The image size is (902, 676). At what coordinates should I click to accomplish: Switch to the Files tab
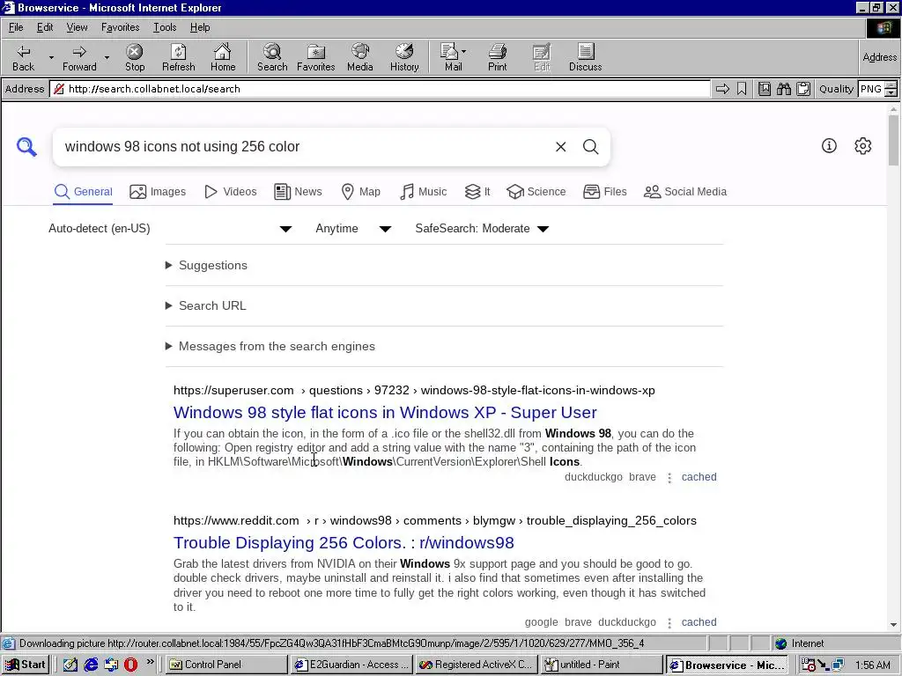point(604,192)
